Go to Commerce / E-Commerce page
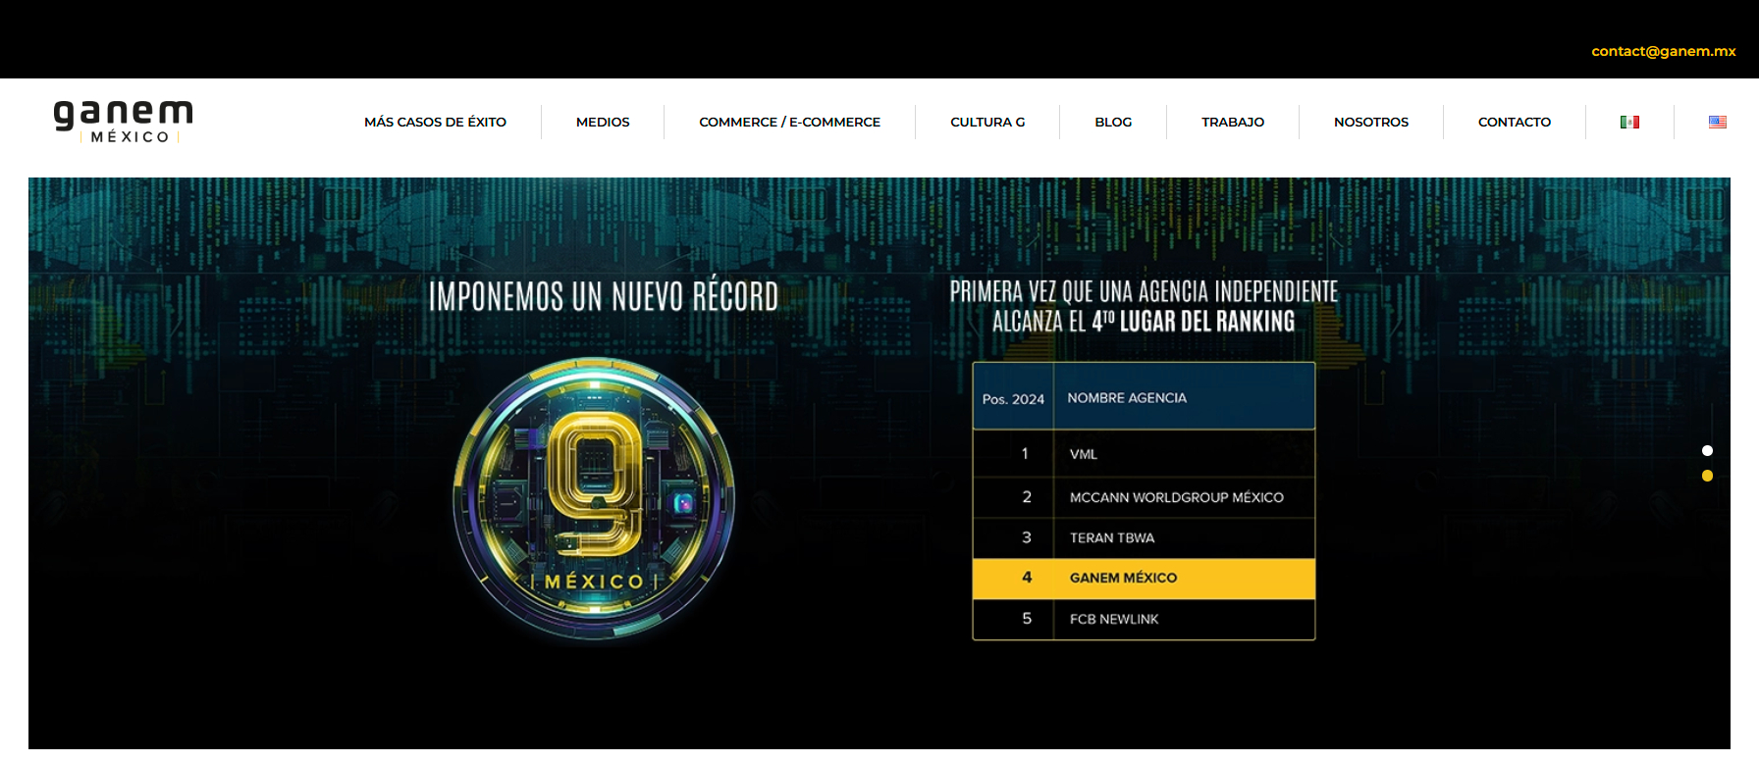 [x=789, y=122]
